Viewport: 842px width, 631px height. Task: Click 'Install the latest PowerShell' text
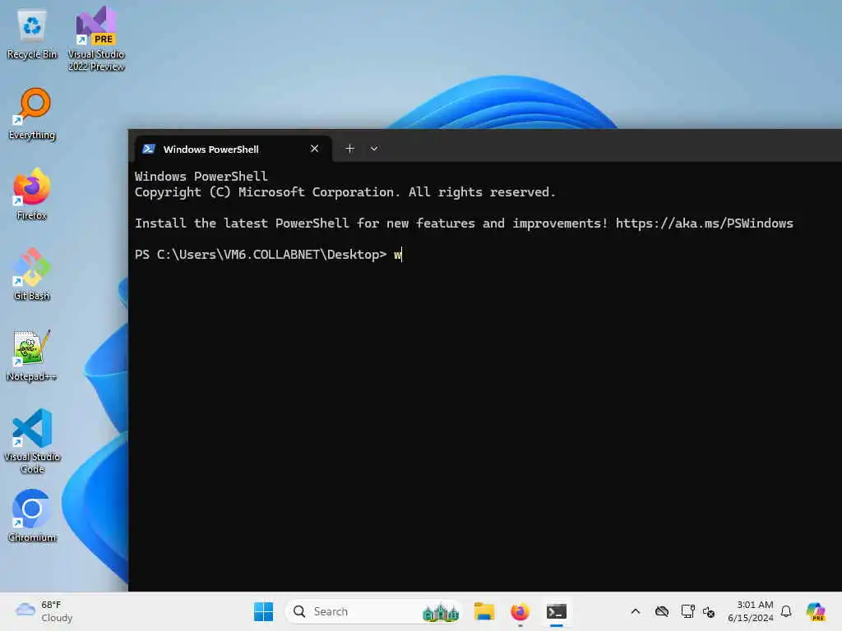tap(242, 223)
